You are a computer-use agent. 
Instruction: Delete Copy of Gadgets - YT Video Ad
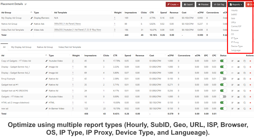coord(250,61)
